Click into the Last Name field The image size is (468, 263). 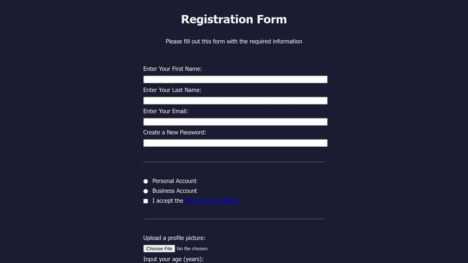[235, 101]
